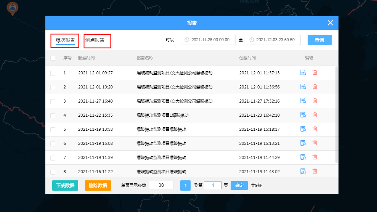Click creation time 2021-11-19 15:18:17
This screenshot has height=212, width=377.
pyautogui.click(x=260, y=129)
